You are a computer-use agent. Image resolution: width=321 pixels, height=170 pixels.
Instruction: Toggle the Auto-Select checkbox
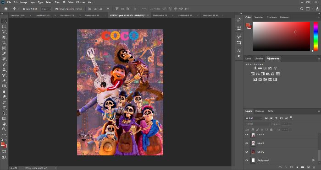(24, 9)
